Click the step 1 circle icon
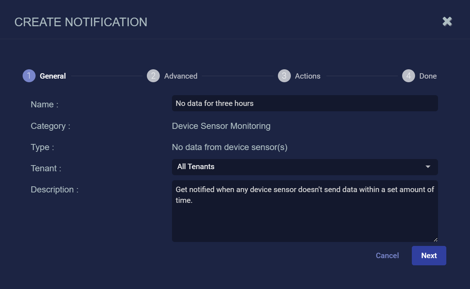The height and width of the screenshot is (289, 470). [x=29, y=76]
